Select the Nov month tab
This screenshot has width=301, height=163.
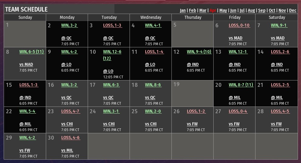282,10
